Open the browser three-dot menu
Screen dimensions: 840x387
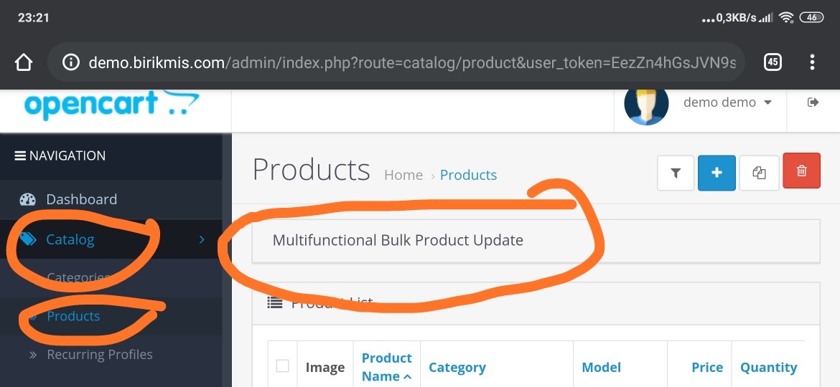(812, 62)
